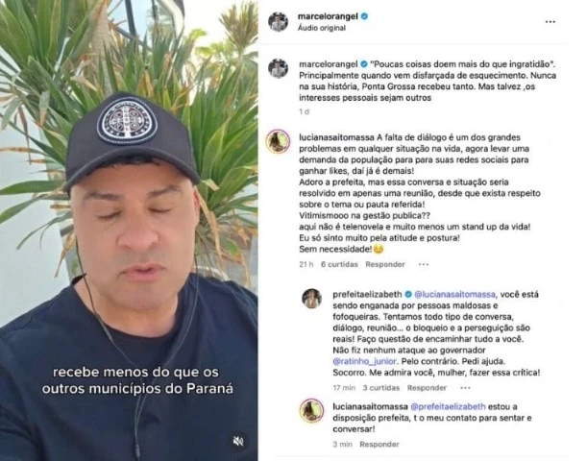This screenshot has height=461, width=587.
Task: Click the video to pause playback
Action: coord(129,230)
